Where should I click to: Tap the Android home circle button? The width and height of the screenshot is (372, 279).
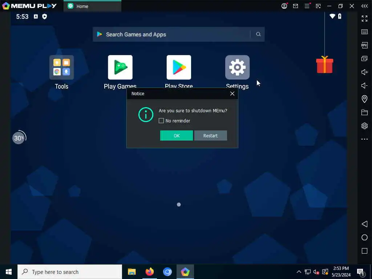pyautogui.click(x=364, y=238)
